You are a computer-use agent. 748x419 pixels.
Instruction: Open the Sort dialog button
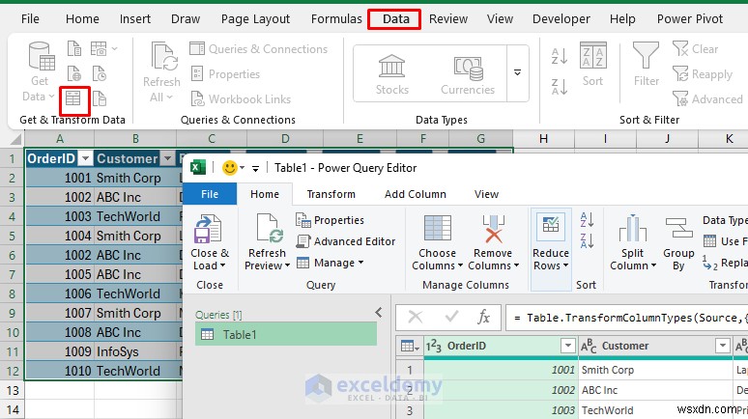pos(593,65)
